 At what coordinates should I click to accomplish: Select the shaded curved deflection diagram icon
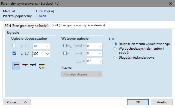41,66
